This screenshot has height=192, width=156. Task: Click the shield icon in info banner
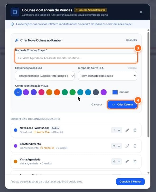12,24
